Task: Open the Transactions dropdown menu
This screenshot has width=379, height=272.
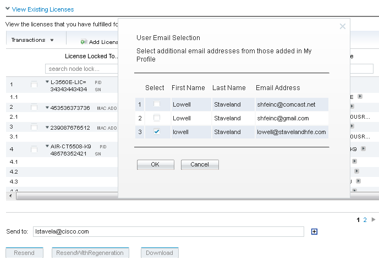Action: 32,40
